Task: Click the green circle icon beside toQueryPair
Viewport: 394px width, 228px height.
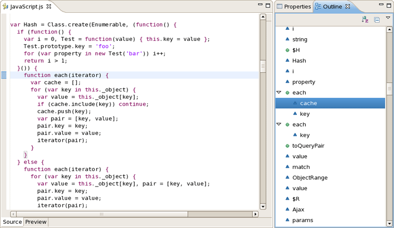Action: pyautogui.click(x=287, y=146)
